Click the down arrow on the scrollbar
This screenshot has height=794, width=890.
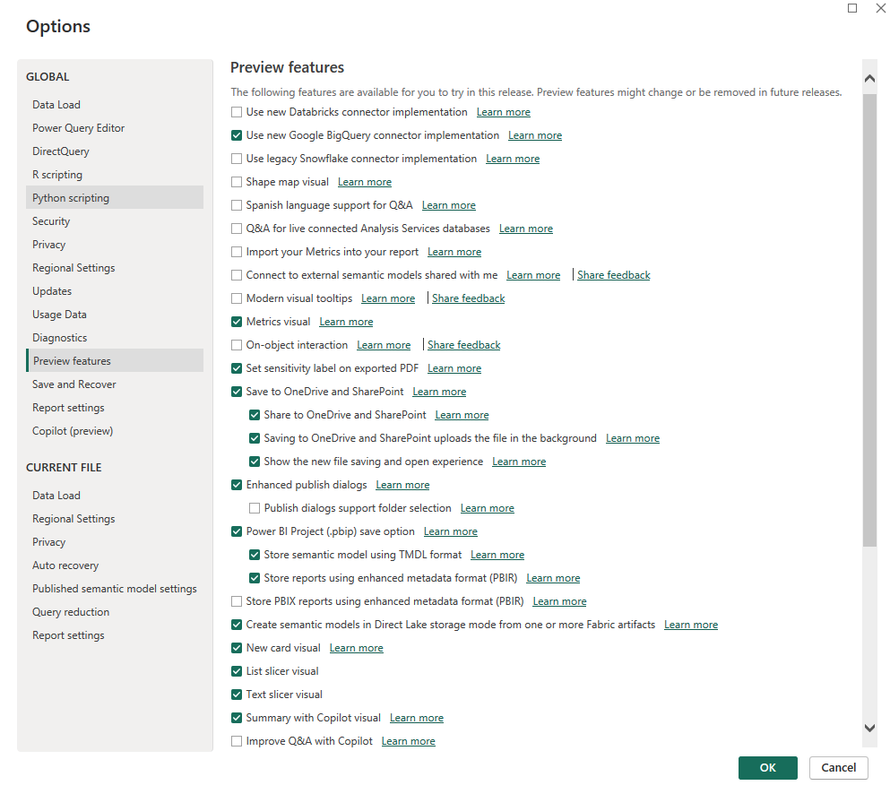pos(869,728)
